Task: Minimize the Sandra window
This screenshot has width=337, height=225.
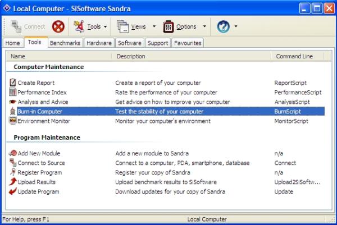Action: click(x=304, y=8)
